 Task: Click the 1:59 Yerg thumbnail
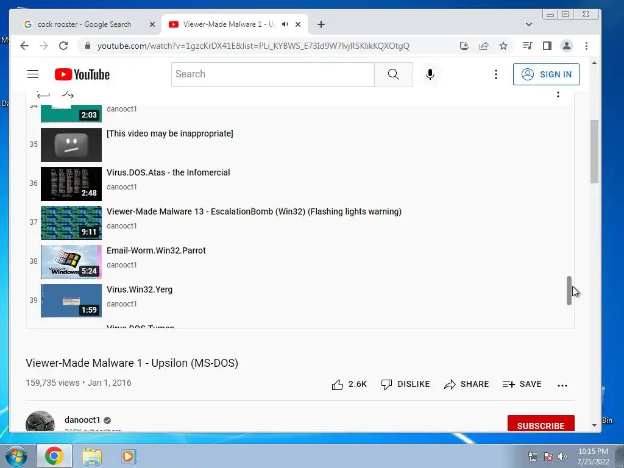pyautogui.click(x=71, y=301)
